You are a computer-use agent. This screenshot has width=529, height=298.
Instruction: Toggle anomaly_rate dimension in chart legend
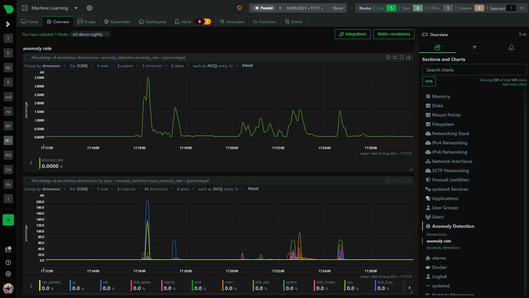(52, 163)
